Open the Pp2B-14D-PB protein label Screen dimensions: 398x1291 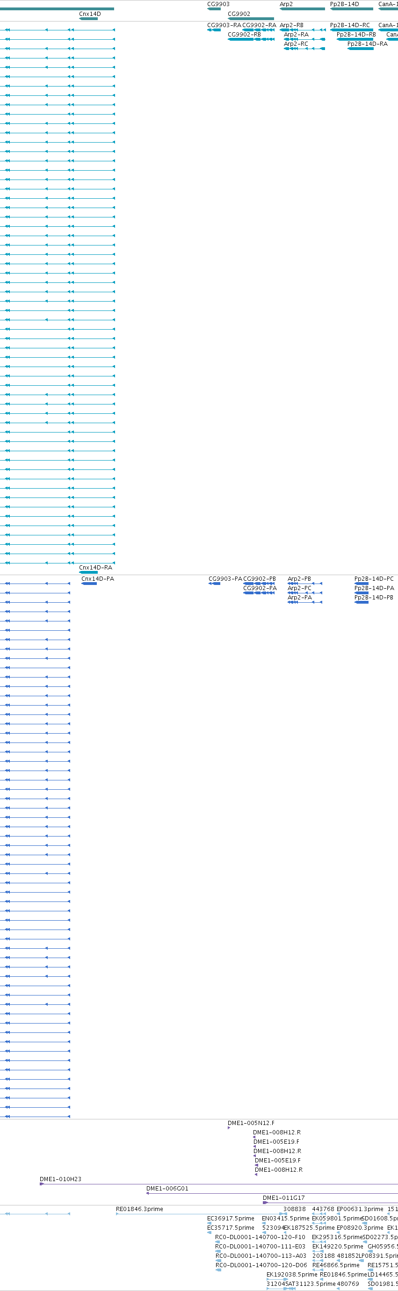(374, 598)
